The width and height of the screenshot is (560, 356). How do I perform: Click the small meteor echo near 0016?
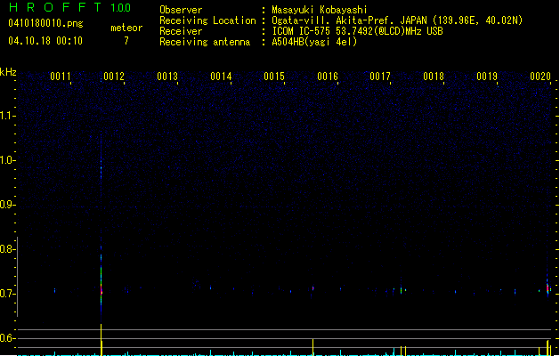tap(312, 288)
